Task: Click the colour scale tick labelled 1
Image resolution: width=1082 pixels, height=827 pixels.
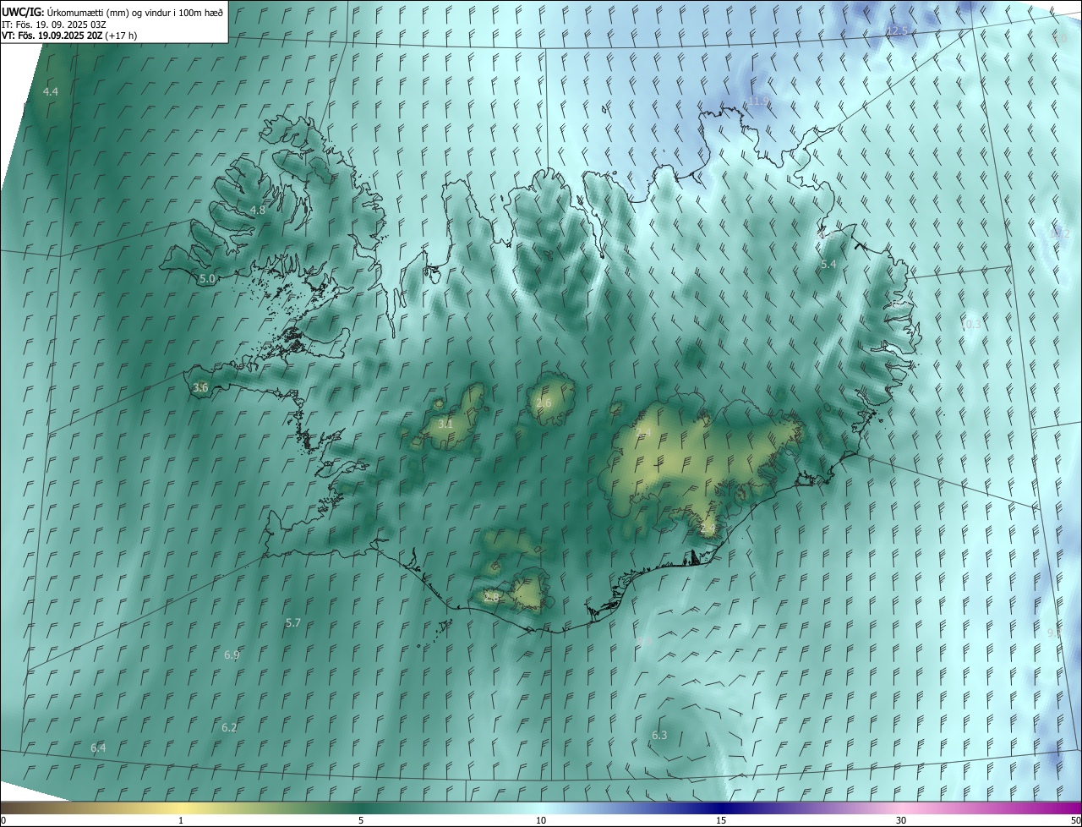Action: (181, 820)
